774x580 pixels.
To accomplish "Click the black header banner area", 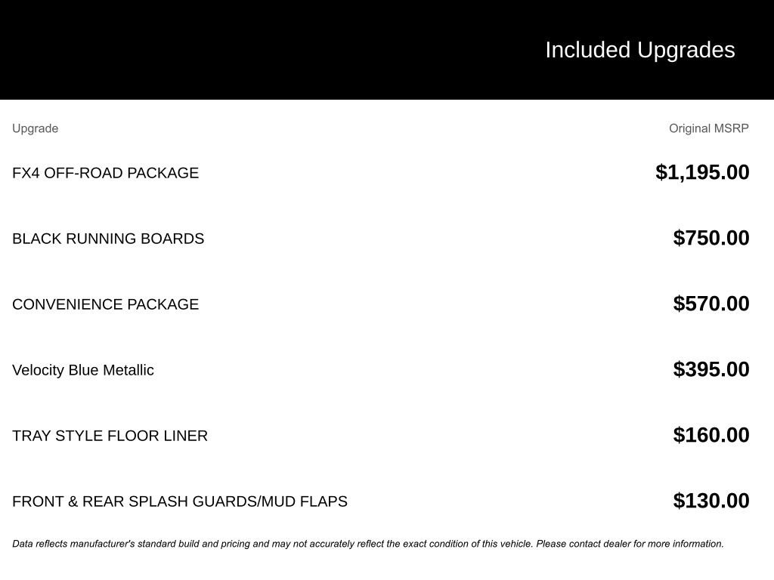I will click(387, 50).
